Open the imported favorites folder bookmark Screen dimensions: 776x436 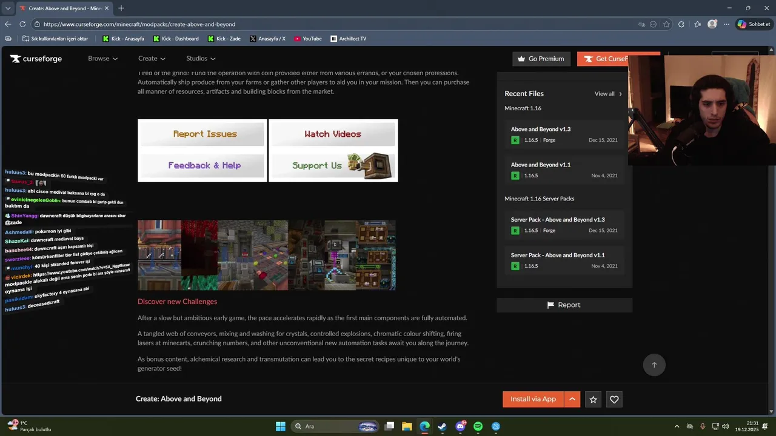55,39
